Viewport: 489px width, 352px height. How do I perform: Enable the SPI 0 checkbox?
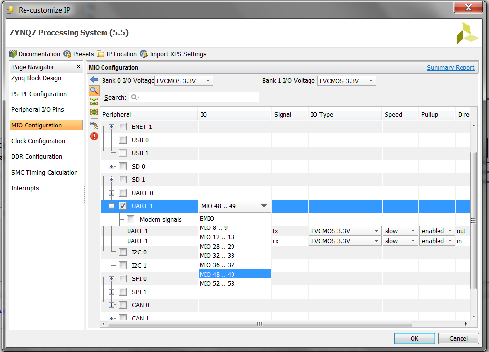pos(123,278)
